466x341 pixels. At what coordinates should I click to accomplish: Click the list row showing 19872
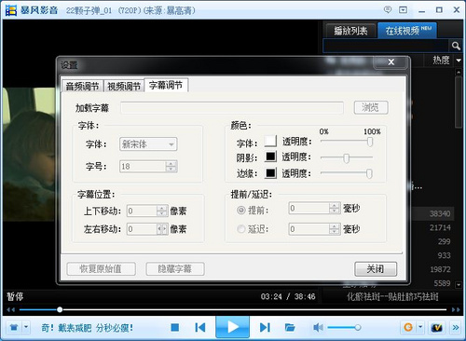coord(432,269)
